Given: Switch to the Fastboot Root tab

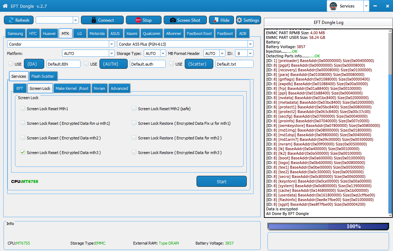Looking at the screenshot, I should 199,33.
